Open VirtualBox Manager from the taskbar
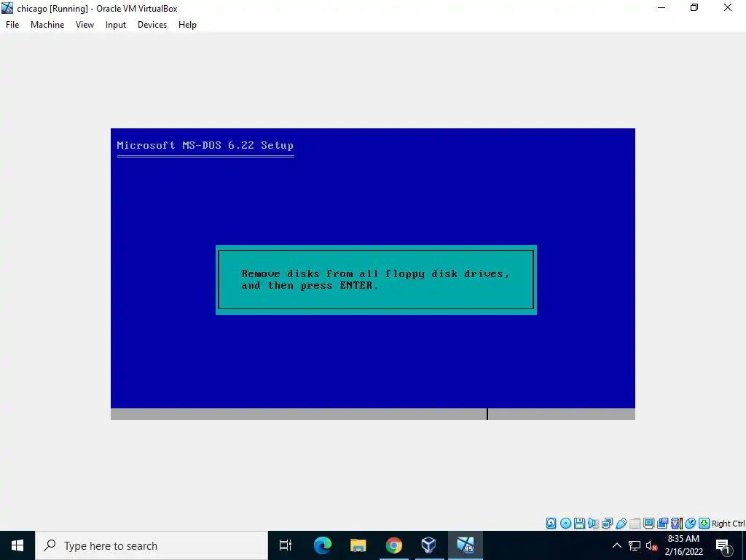Viewport: 746px width, 560px height. click(x=429, y=545)
